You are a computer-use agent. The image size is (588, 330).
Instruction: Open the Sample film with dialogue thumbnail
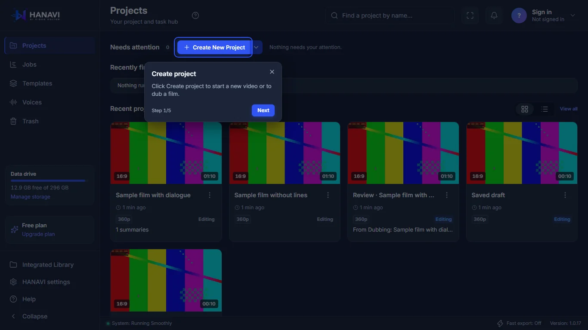coord(166,153)
